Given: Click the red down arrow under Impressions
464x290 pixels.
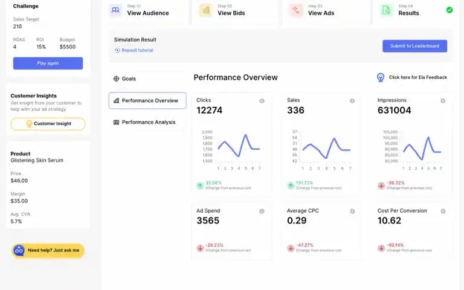Looking at the screenshot, I should point(381,185).
